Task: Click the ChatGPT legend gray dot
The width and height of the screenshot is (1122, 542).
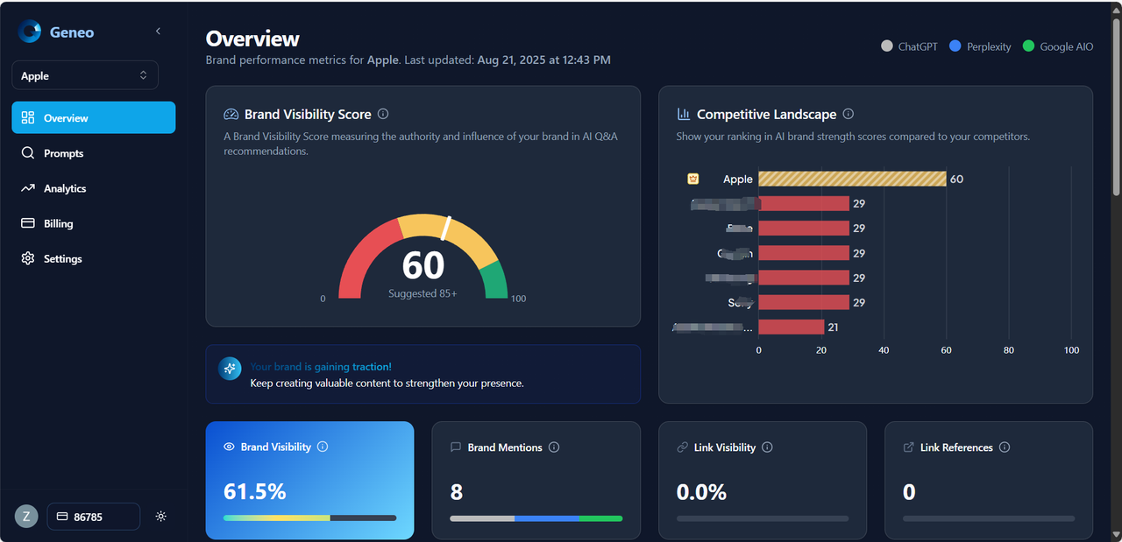Action: click(887, 46)
